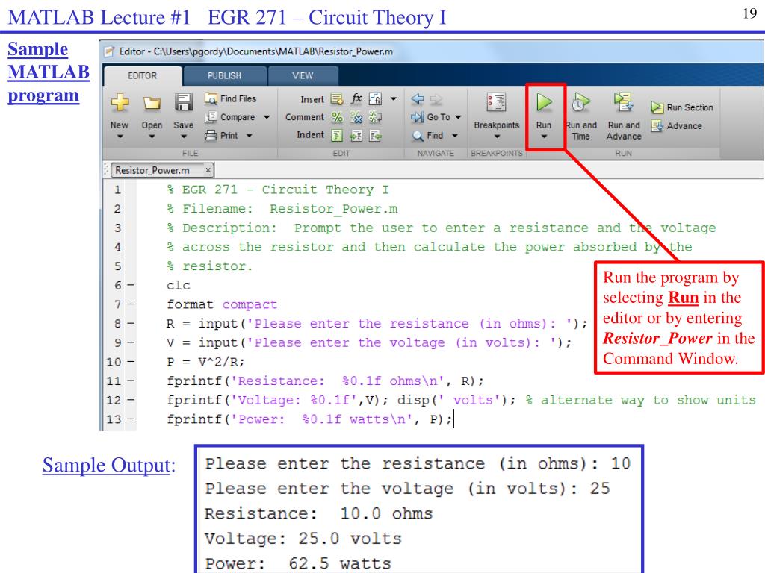Viewport: 765px width, 573px height.
Task: Toggle breakpoint dash on line 12
Action: (131, 400)
